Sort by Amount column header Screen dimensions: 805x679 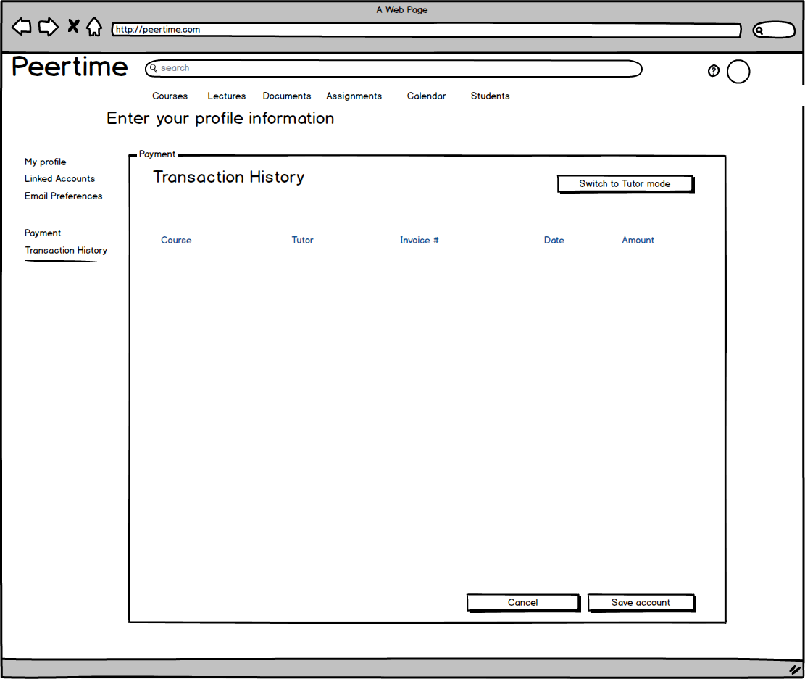point(638,241)
